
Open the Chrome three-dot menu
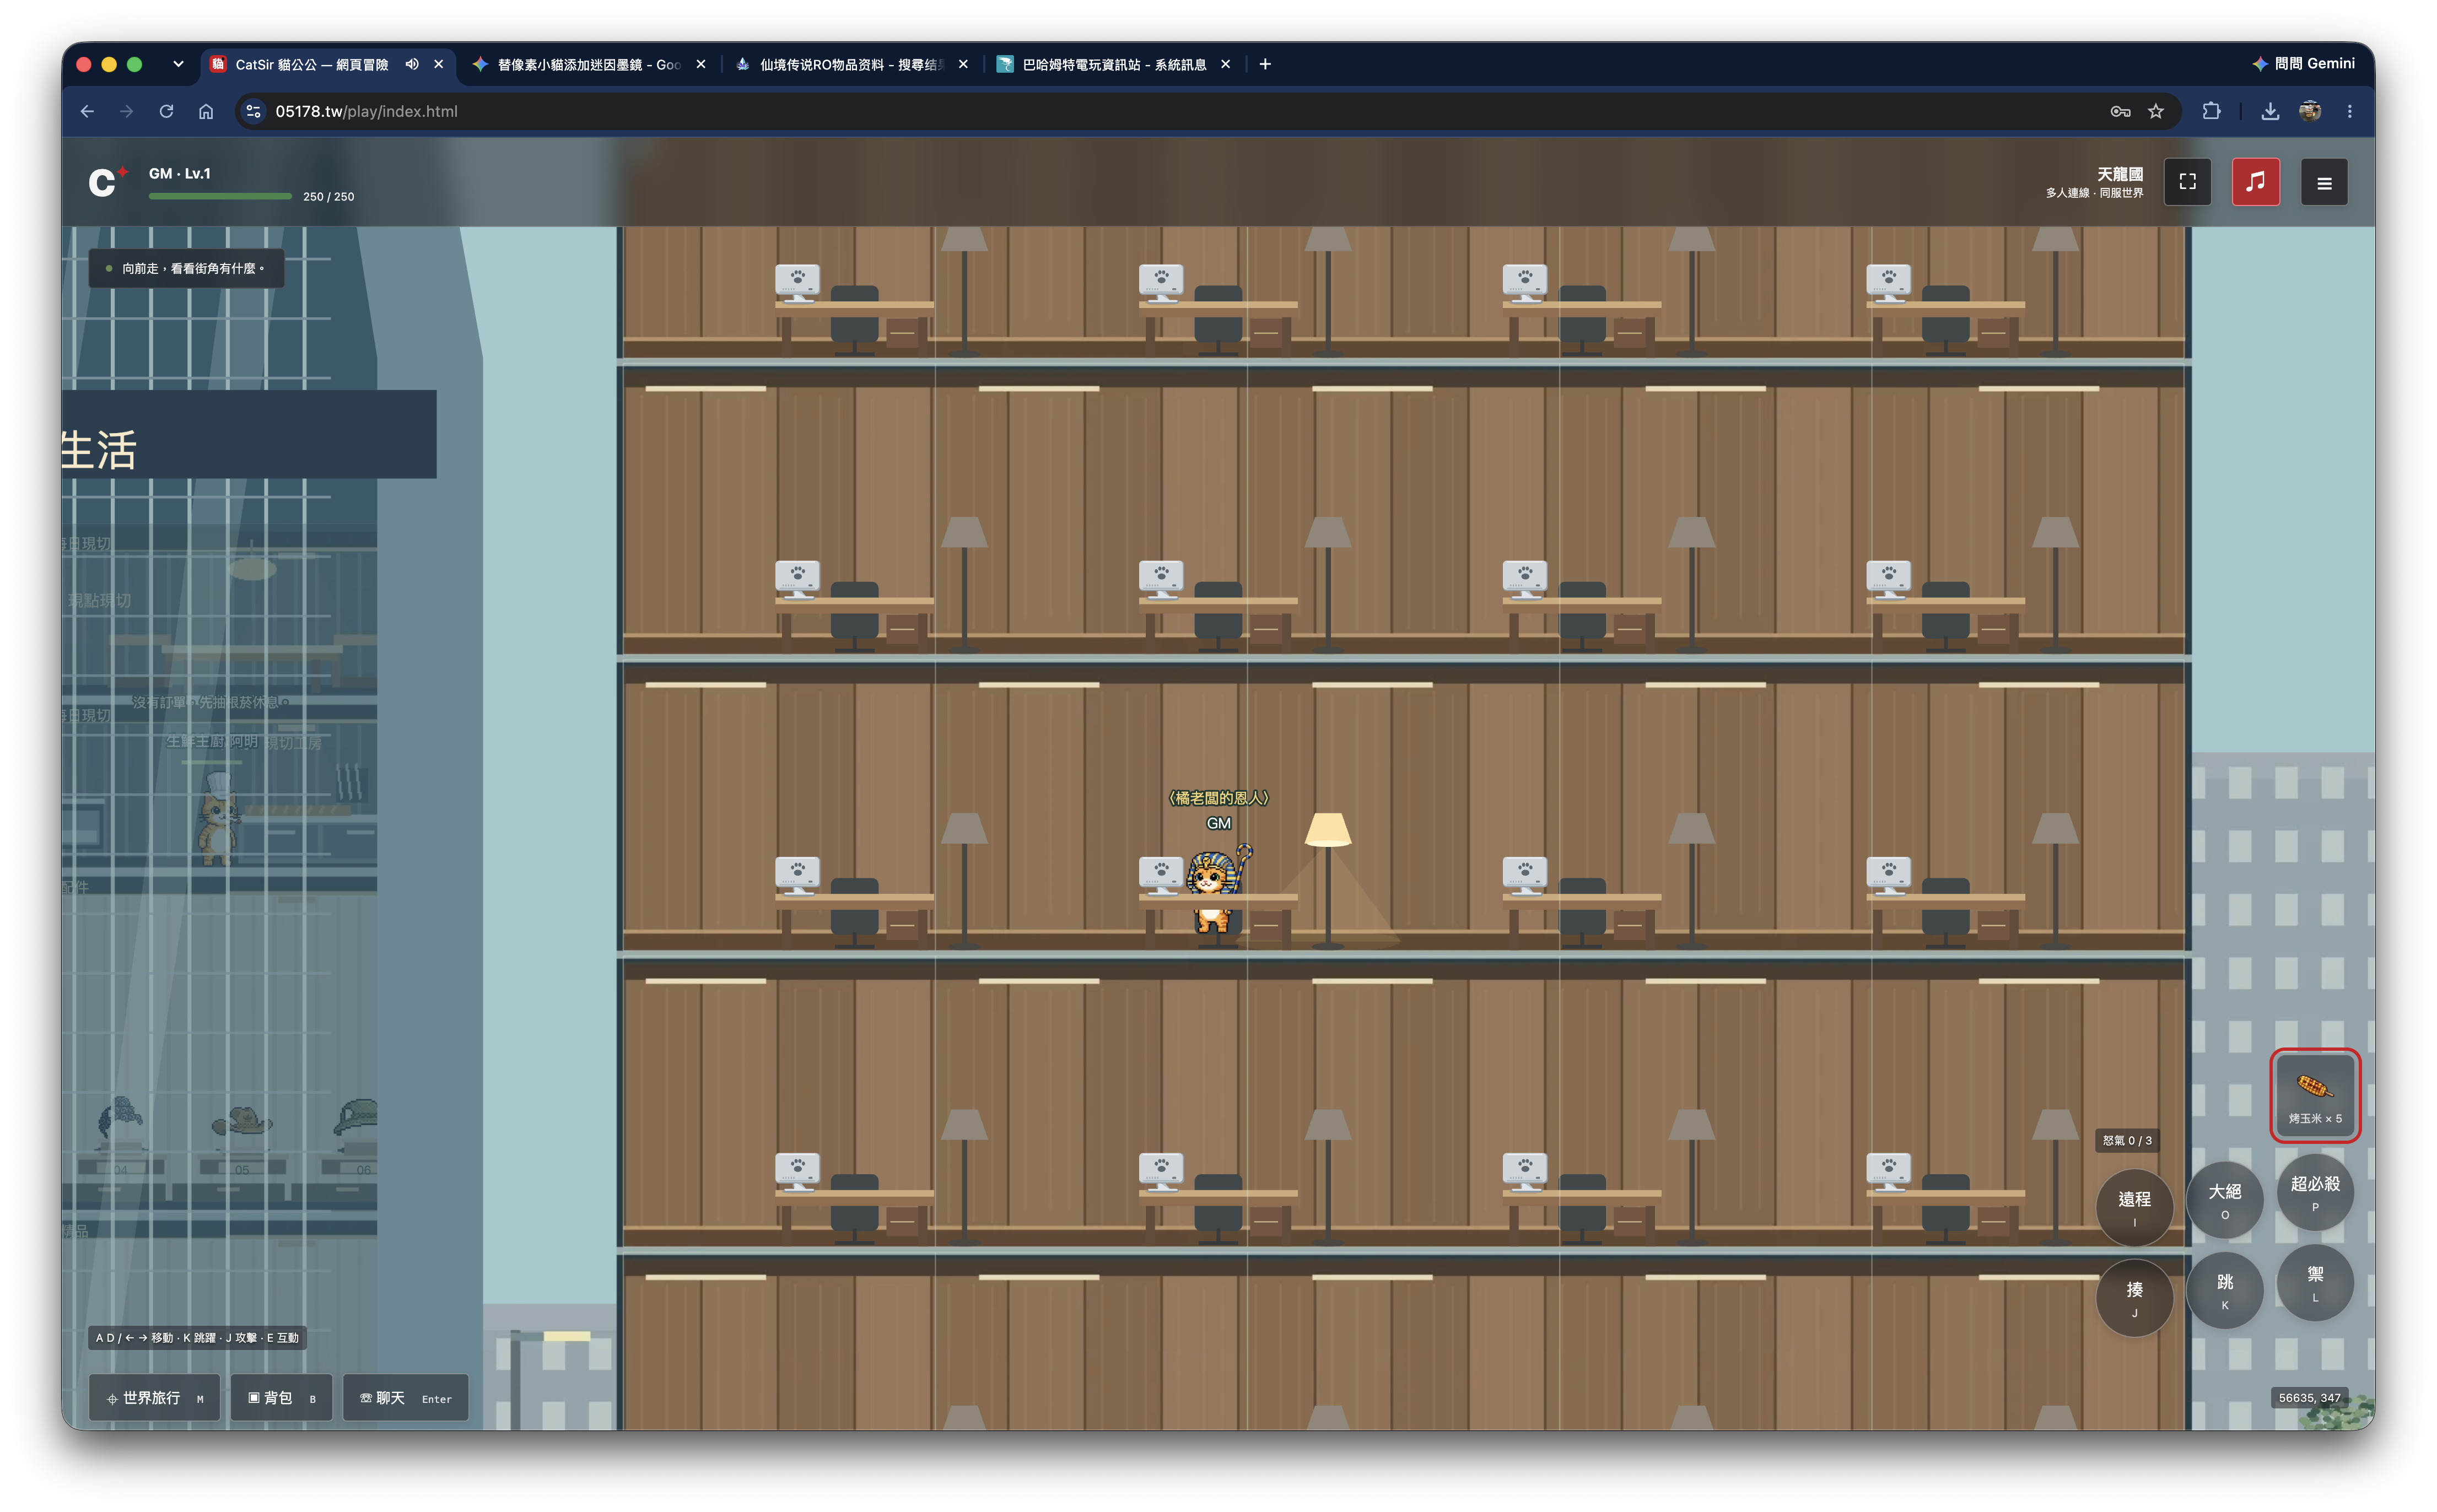[2349, 111]
